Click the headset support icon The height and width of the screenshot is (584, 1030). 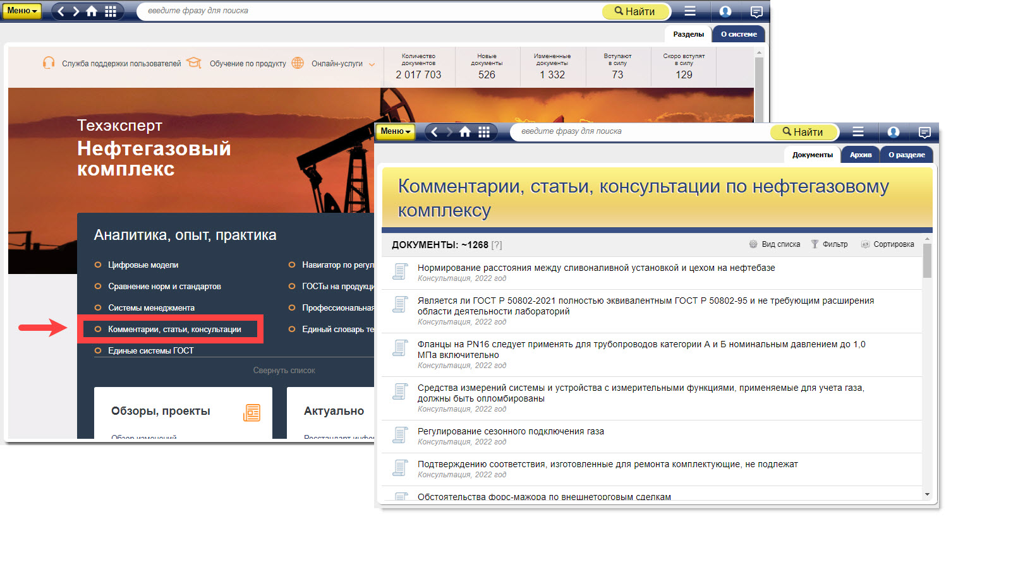49,63
